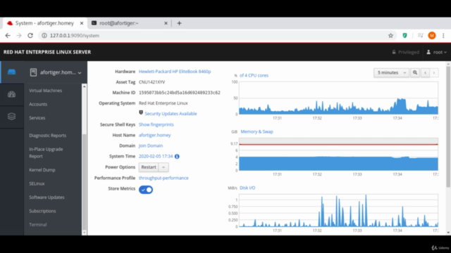
Task: Click the Disk I/O graph
Action: pos(338,210)
